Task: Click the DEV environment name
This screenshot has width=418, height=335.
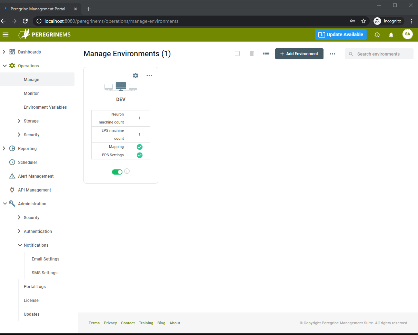Action: tap(121, 99)
